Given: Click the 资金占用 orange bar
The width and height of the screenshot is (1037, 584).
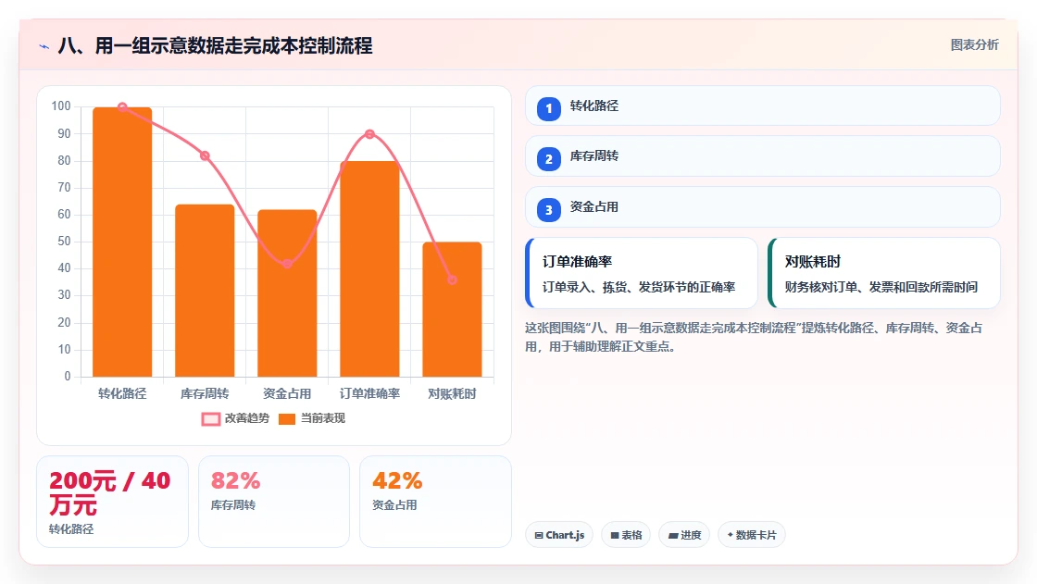Looking at the screenshot, I should (x=287, y=293).
